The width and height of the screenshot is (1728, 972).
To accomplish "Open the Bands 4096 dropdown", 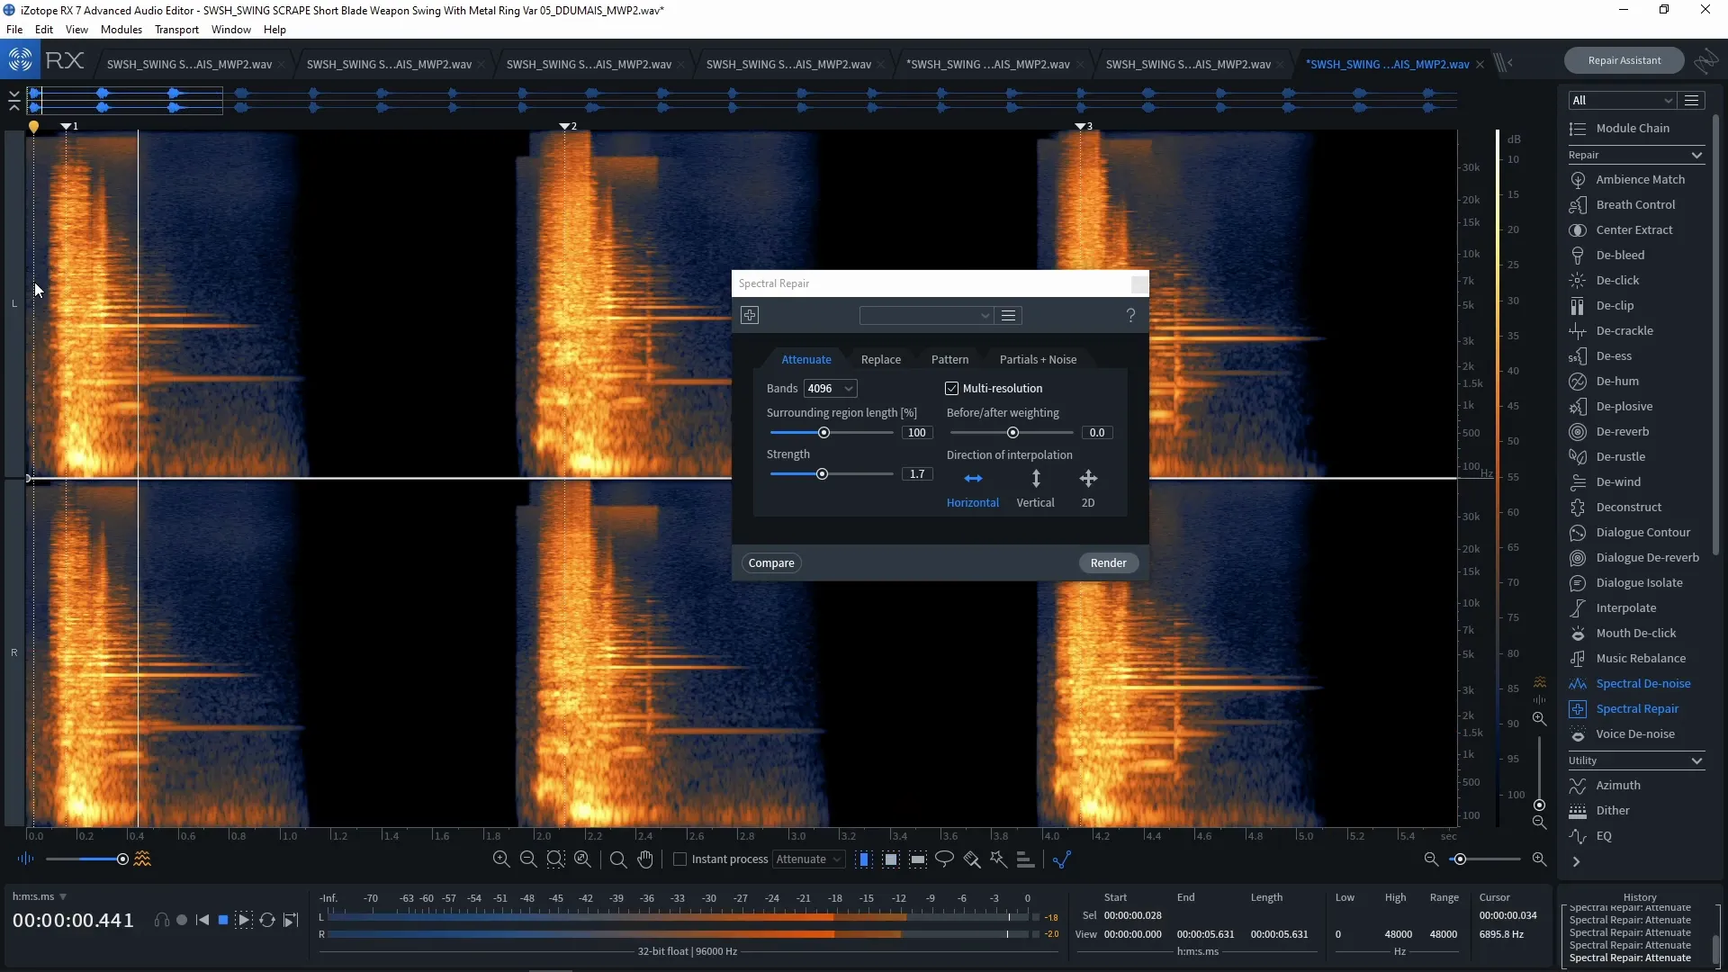I will pyautogui.click(x=830, y=388).
